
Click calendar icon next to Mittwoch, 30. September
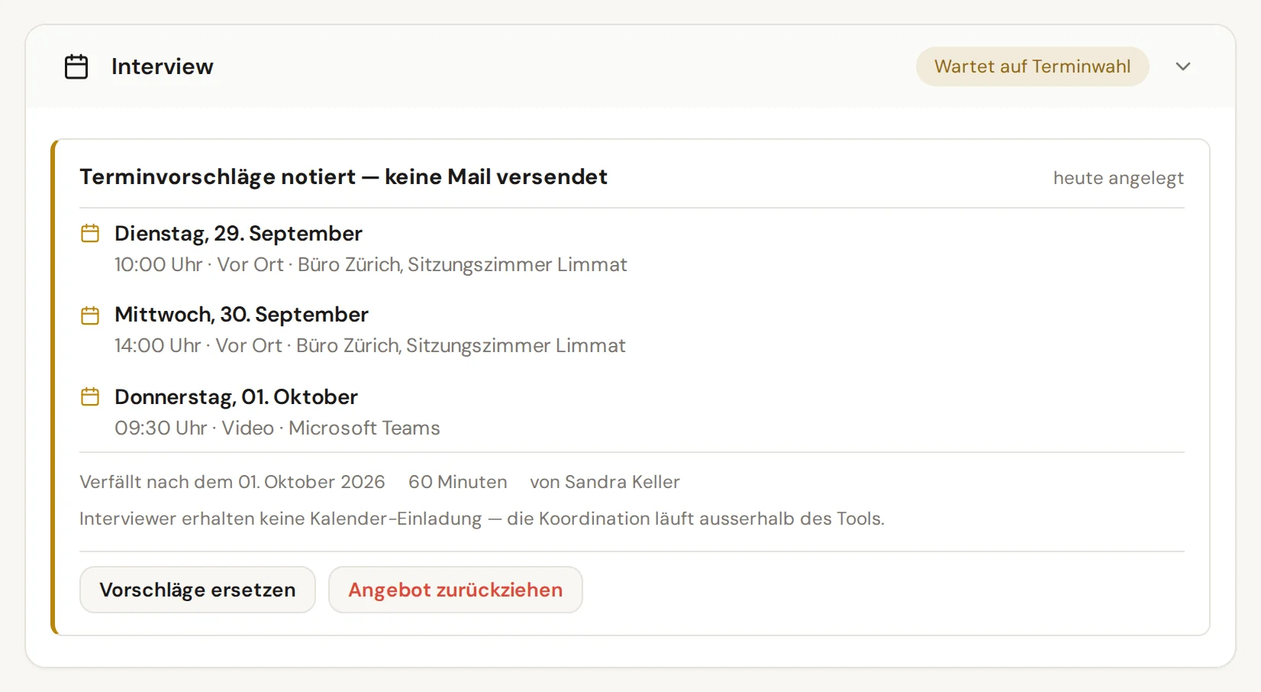(90, 315)
